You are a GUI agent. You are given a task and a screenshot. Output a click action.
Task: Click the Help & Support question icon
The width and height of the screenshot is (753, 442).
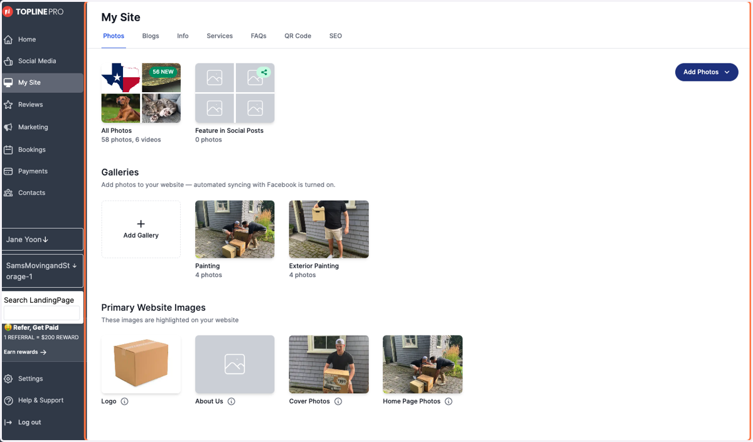[8, 401]
